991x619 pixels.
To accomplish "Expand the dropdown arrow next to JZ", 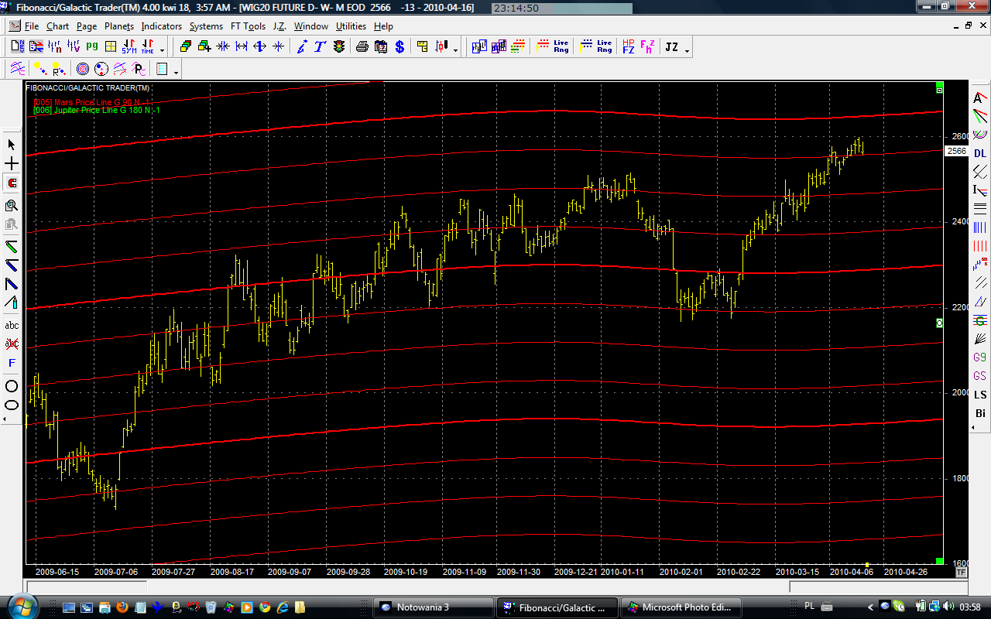I will [687, 50].
